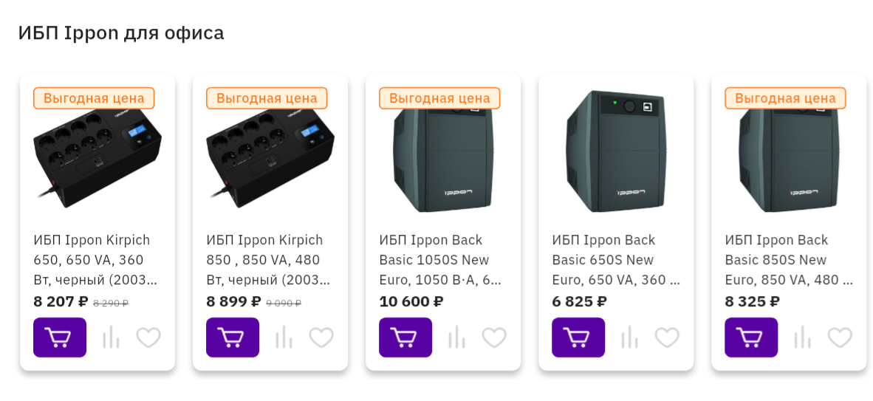Favorite the Ippon Kirpich 850 UPS
Screen dimensions: 873x401
point(321,337)
